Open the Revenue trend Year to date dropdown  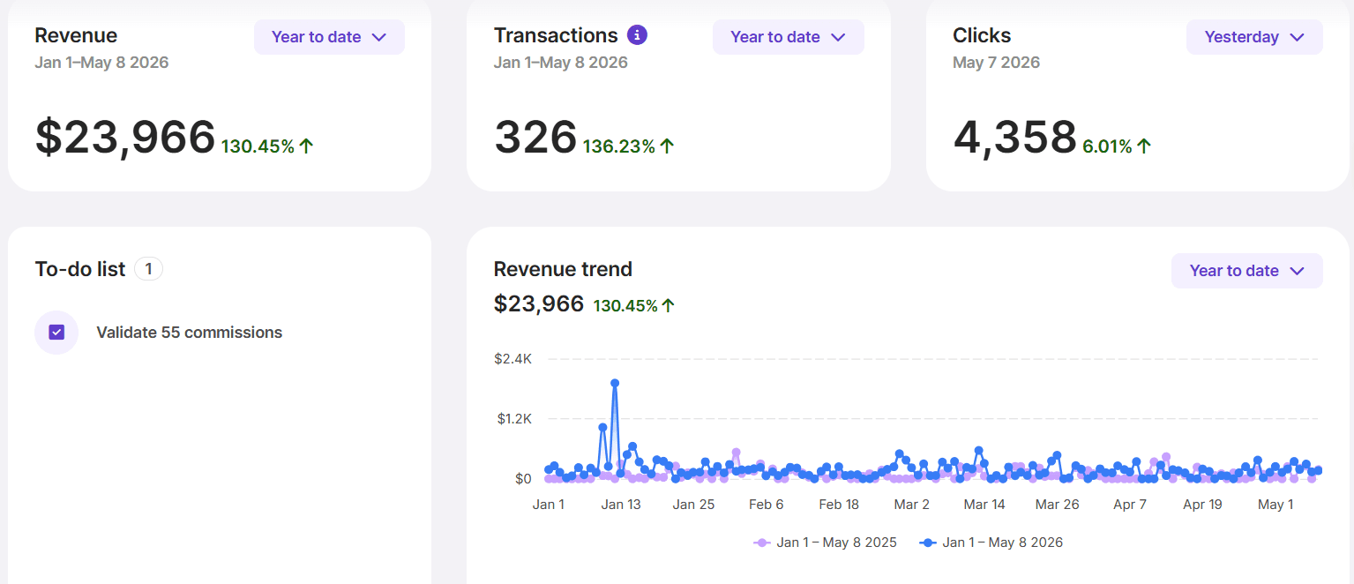click(x=1246, y=271)
